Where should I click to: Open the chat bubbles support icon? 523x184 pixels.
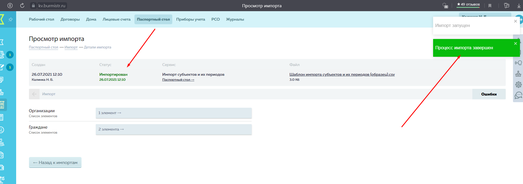click(x=518, y=95)
